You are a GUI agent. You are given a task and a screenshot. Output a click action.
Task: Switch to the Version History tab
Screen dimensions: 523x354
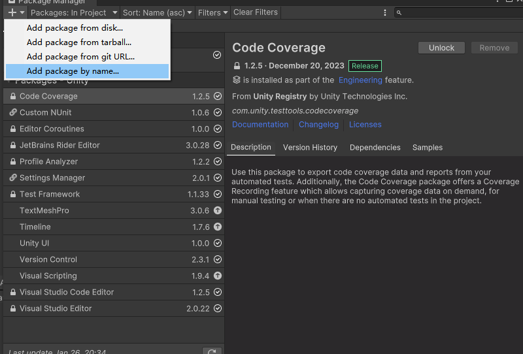(310, 148)
